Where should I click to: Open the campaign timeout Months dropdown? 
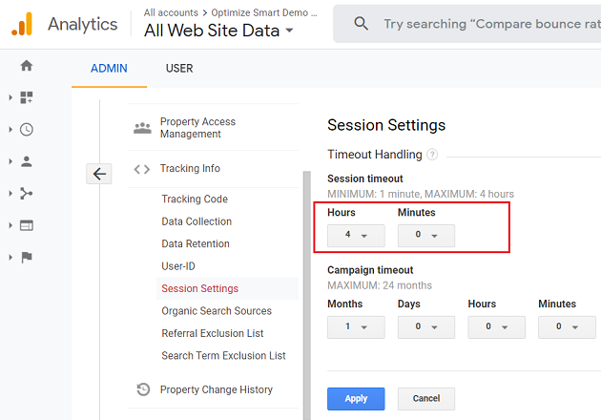[x=355, y=326]
